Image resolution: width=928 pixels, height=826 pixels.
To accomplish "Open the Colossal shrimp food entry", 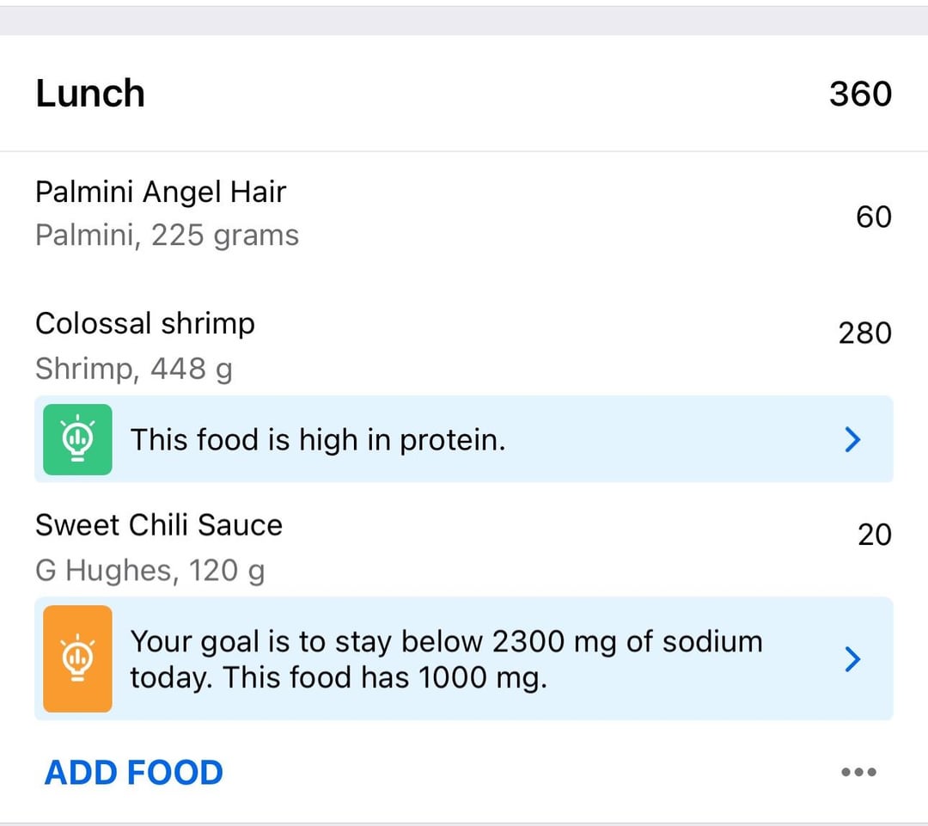I will (464, 346).
